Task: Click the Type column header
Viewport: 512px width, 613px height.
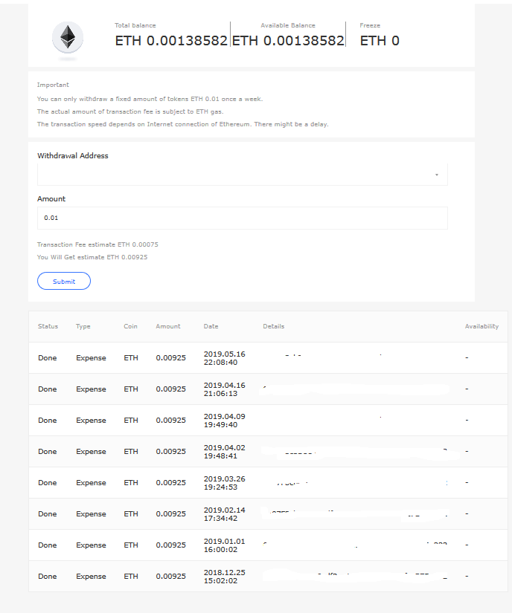Action: (x=83, y=326)
